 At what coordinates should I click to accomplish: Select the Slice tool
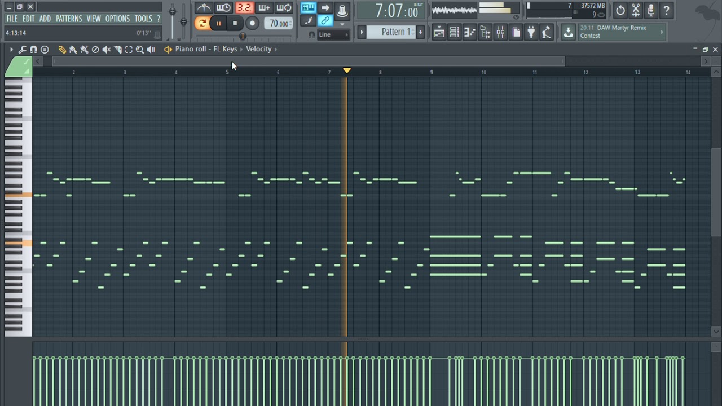[x=117, y=50]
